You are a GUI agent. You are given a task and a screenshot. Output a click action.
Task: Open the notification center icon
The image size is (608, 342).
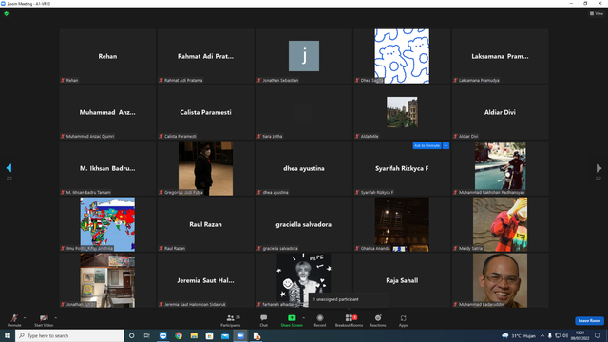click(x=598, y=335)
